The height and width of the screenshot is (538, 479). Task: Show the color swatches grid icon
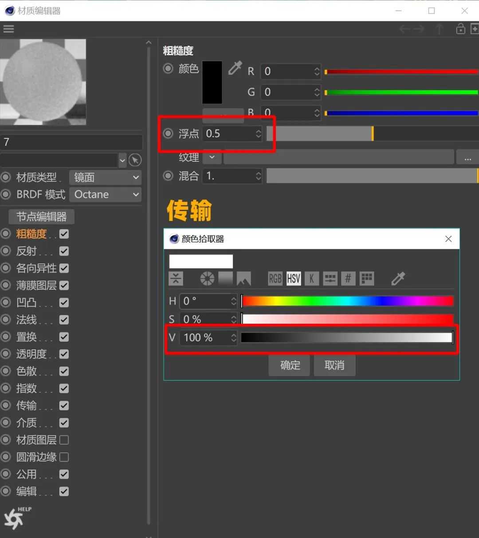367,279
